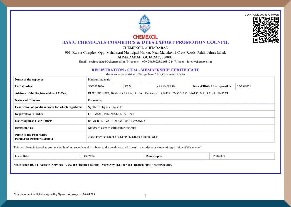291x207 pixels.
Task: Click the Registration Number label
Action: click(x=29, y=114)
